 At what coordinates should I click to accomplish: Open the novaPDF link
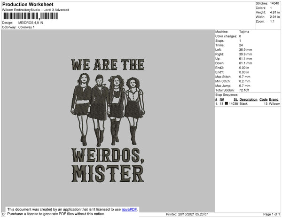129,210
